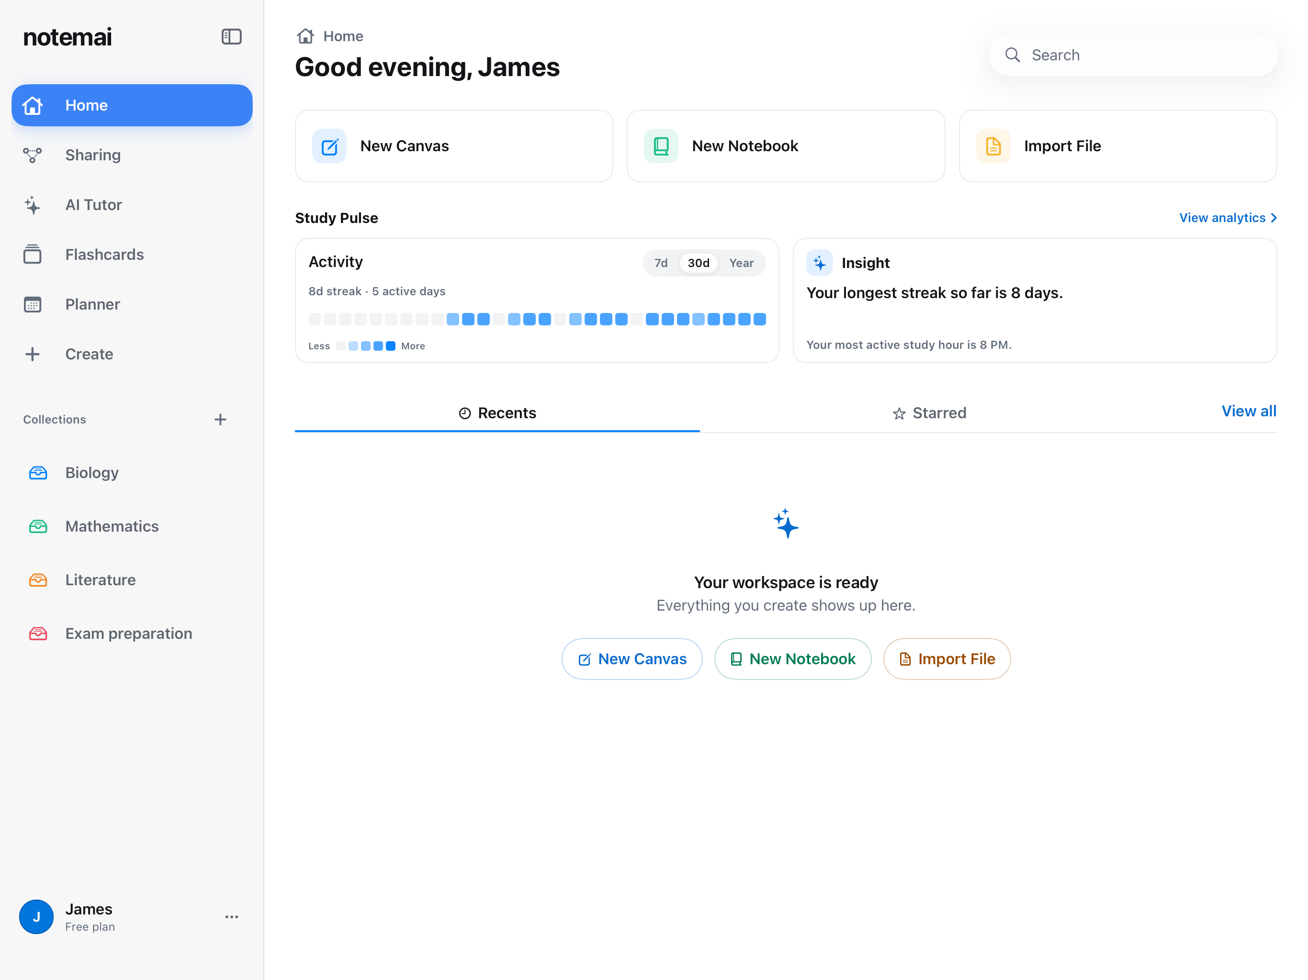This screenshot has width=1308, height=980.
Task: Click the Biology collection tray icon
Action: coord(38,473)
